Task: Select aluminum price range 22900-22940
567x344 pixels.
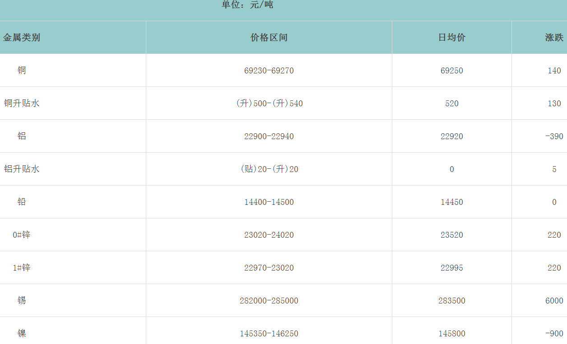Action: coord(269,136)
